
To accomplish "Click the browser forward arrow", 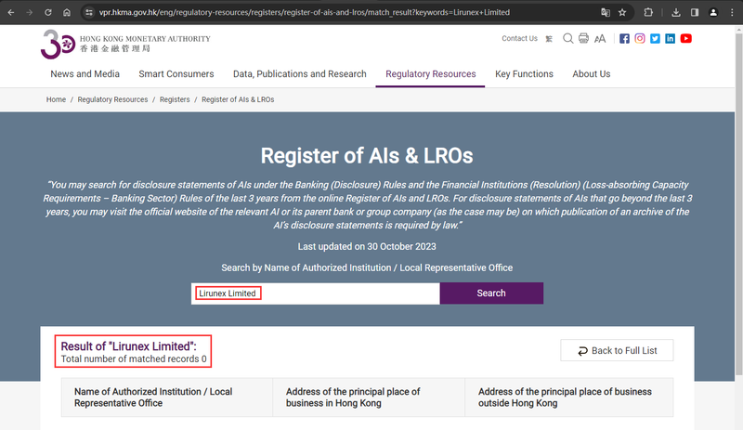I will tap(30, 12).
